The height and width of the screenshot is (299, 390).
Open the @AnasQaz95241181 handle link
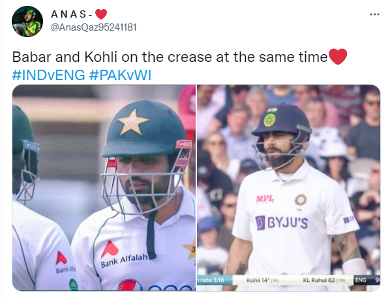pyautogui.click(x=94, y=27)
